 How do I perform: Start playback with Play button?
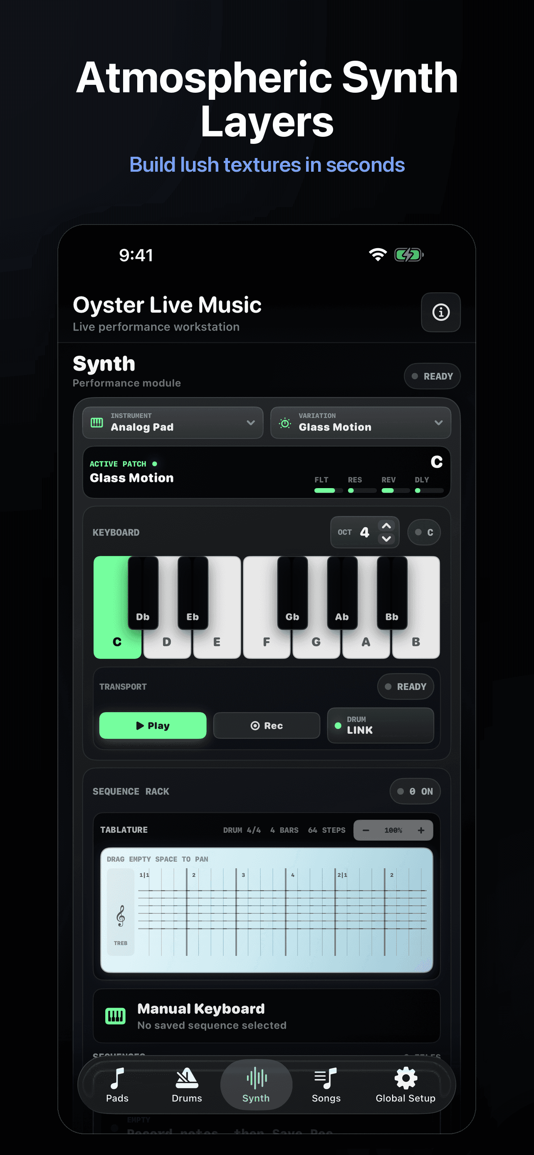(x=153, y=725)
